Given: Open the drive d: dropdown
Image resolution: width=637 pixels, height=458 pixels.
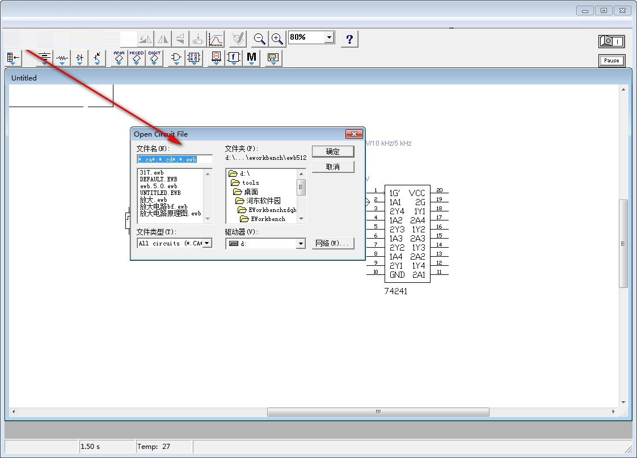Looking at the screenshot, I should [301, 244].
